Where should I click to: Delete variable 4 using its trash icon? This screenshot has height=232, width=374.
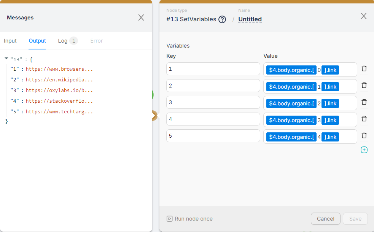364,119
